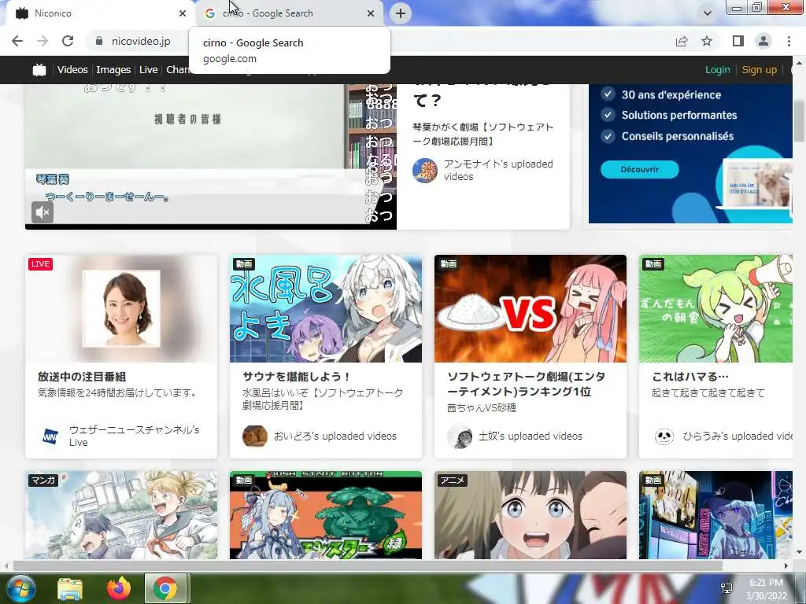
Task: Click the lock icon in address bar
Action: pyautogui.click(x=99, y=41)
